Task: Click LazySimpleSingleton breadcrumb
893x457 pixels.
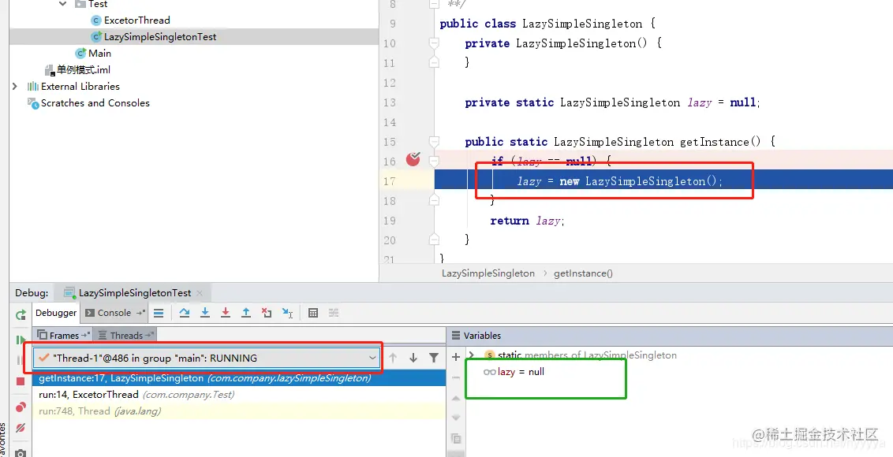Action: tap(488, 273)
